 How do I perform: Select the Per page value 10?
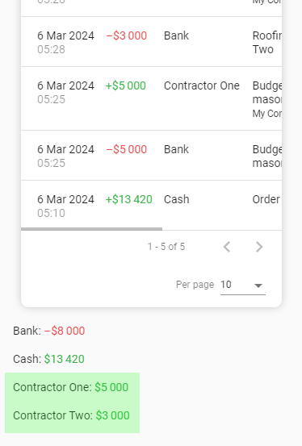pyautogui.click(x=226, y=285)
